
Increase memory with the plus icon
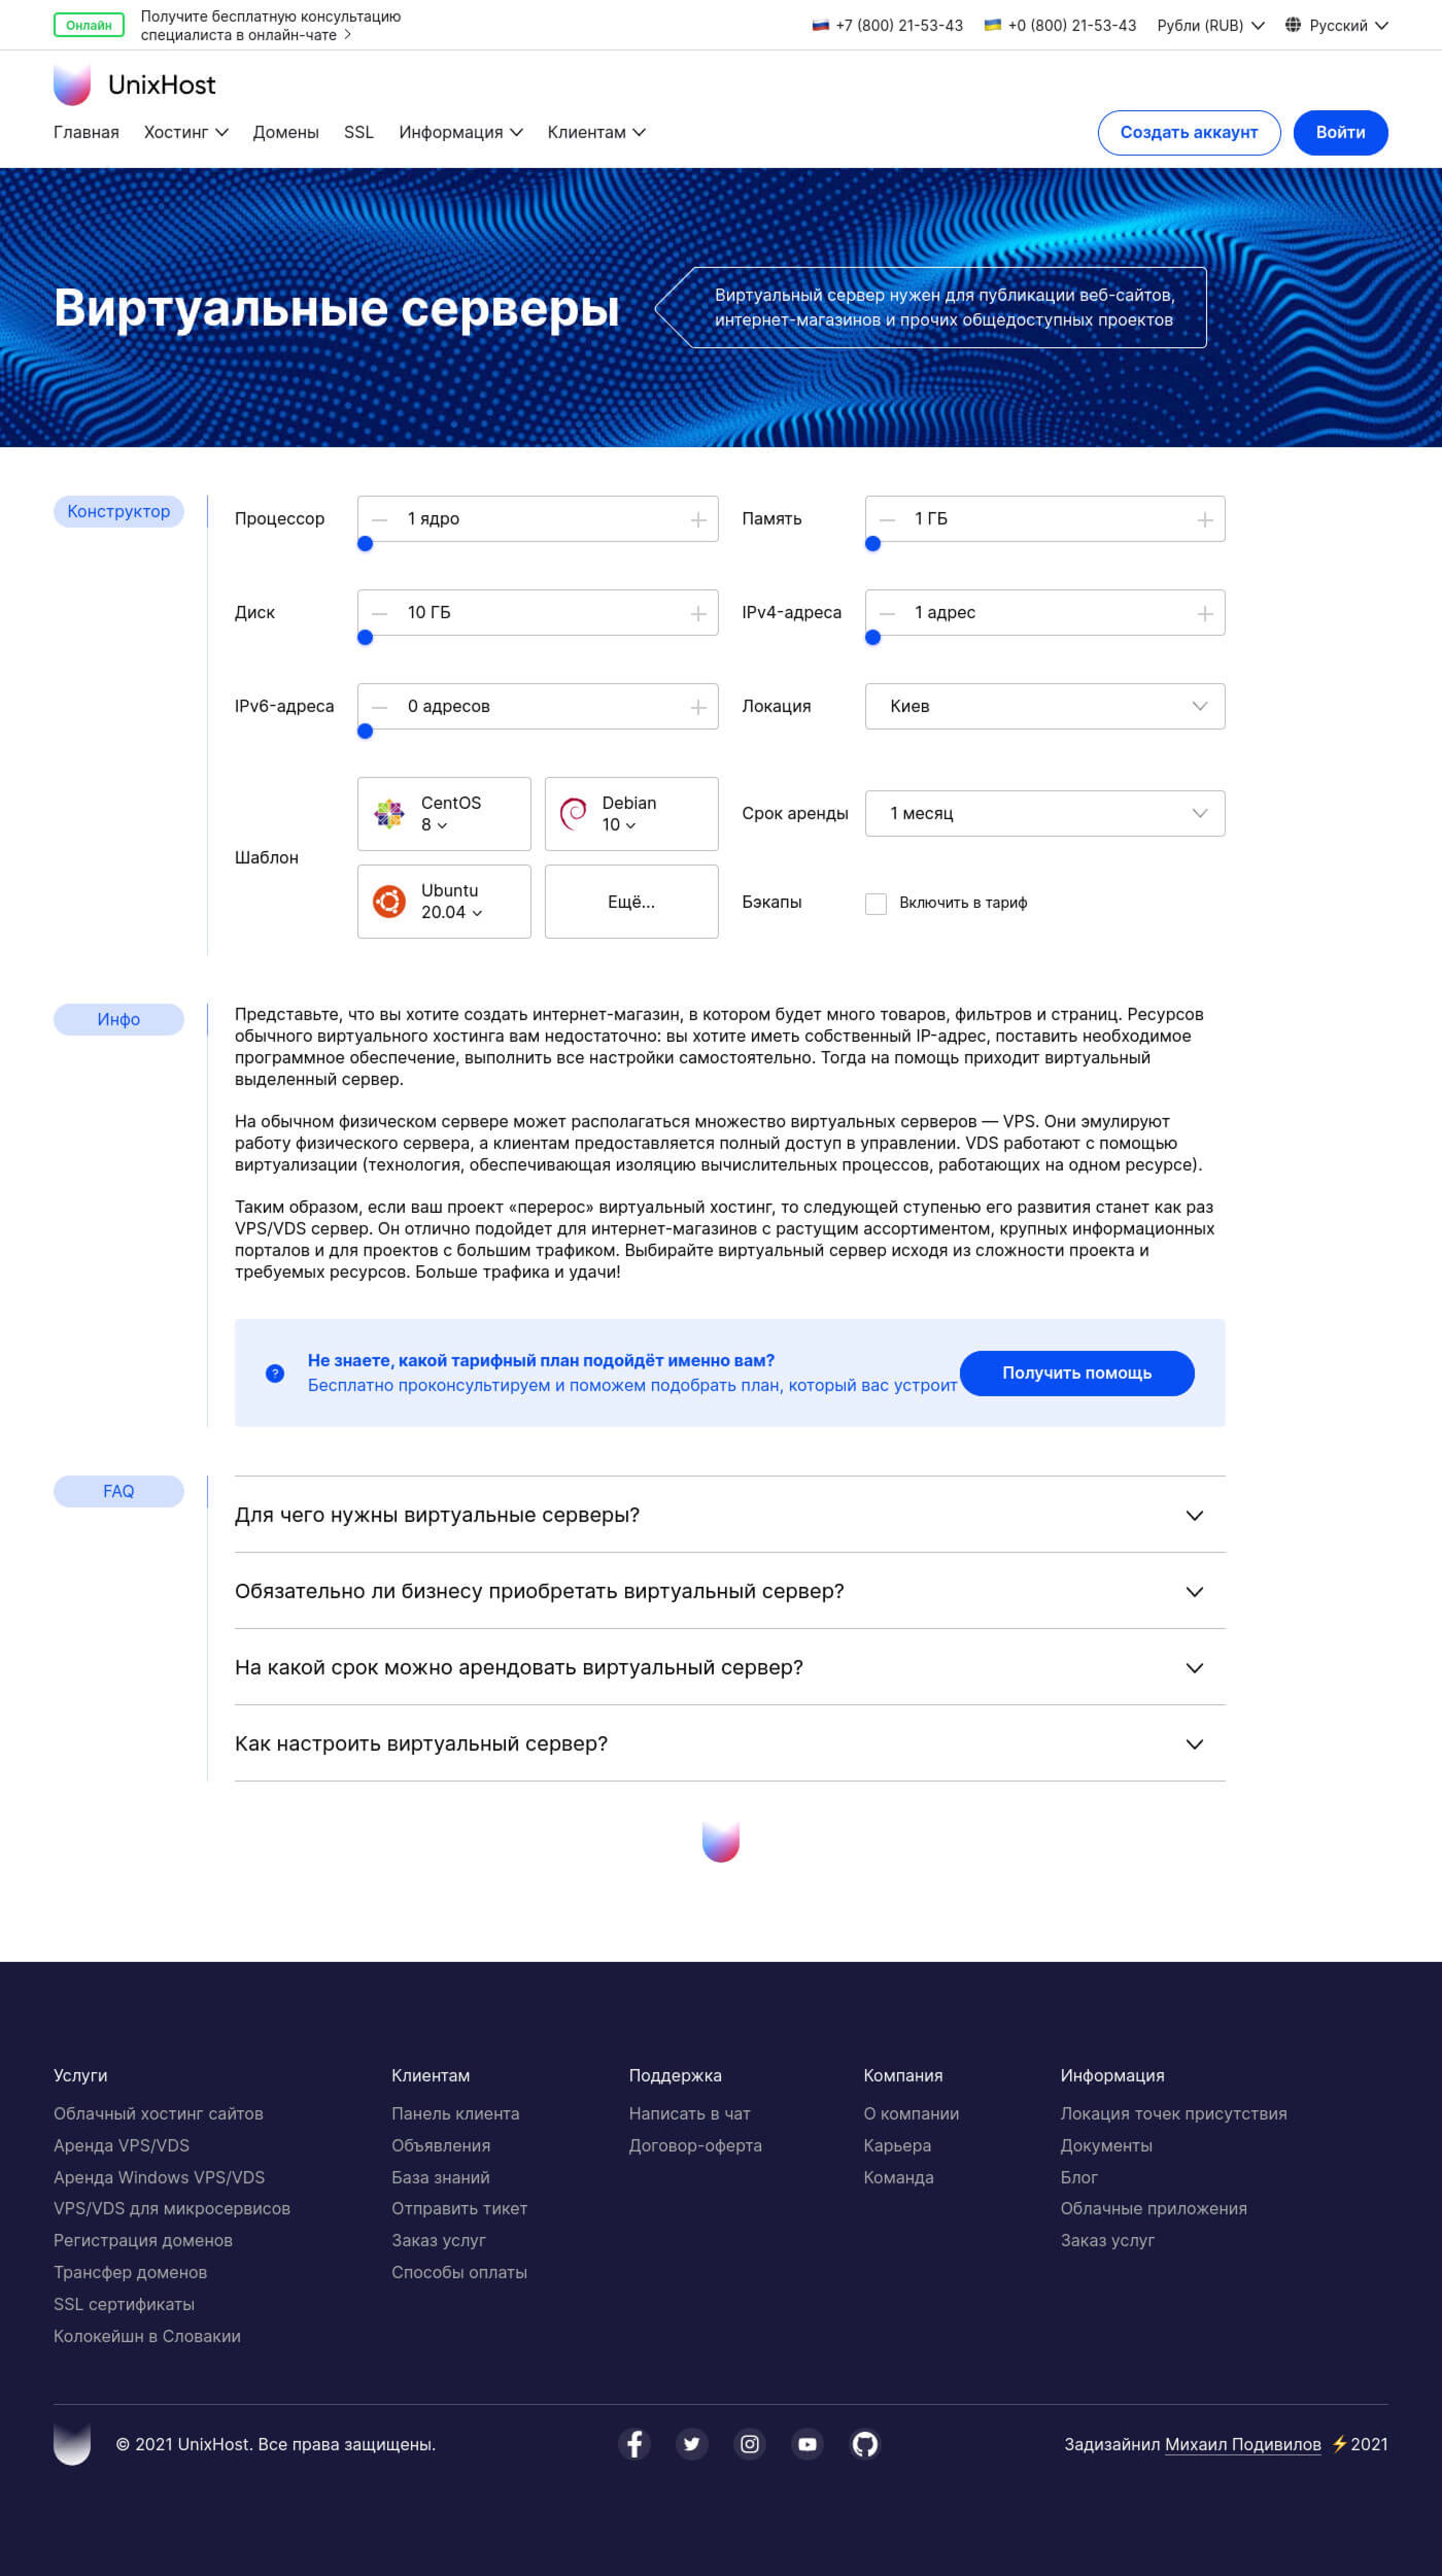(1205, 520)
